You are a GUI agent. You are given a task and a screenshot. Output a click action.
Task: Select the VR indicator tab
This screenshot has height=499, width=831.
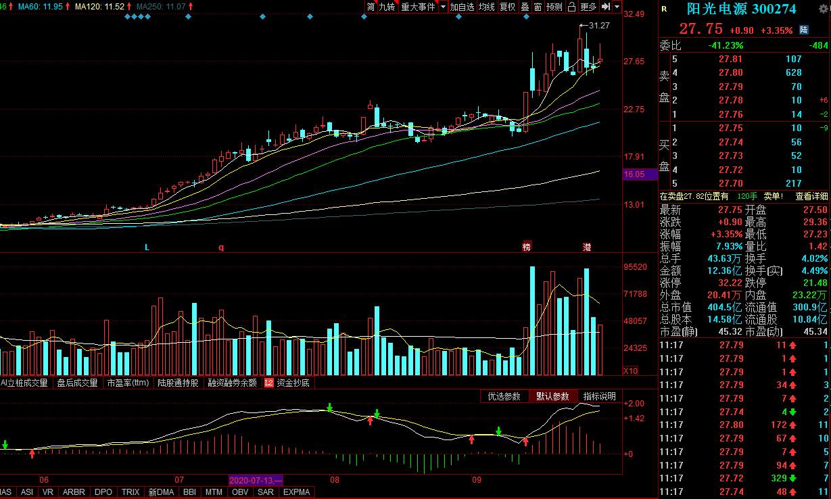[48, 492]
